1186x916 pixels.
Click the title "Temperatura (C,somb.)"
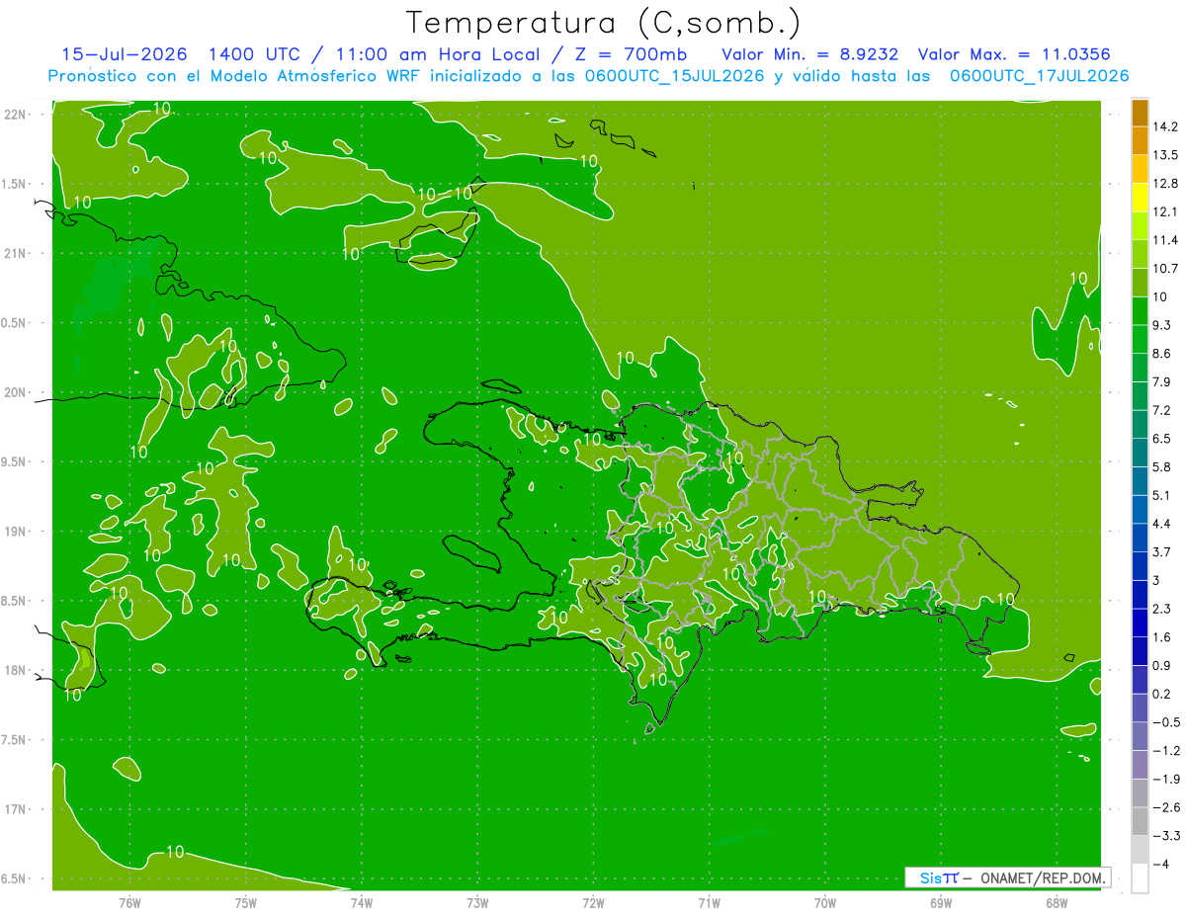click(604, 23)
